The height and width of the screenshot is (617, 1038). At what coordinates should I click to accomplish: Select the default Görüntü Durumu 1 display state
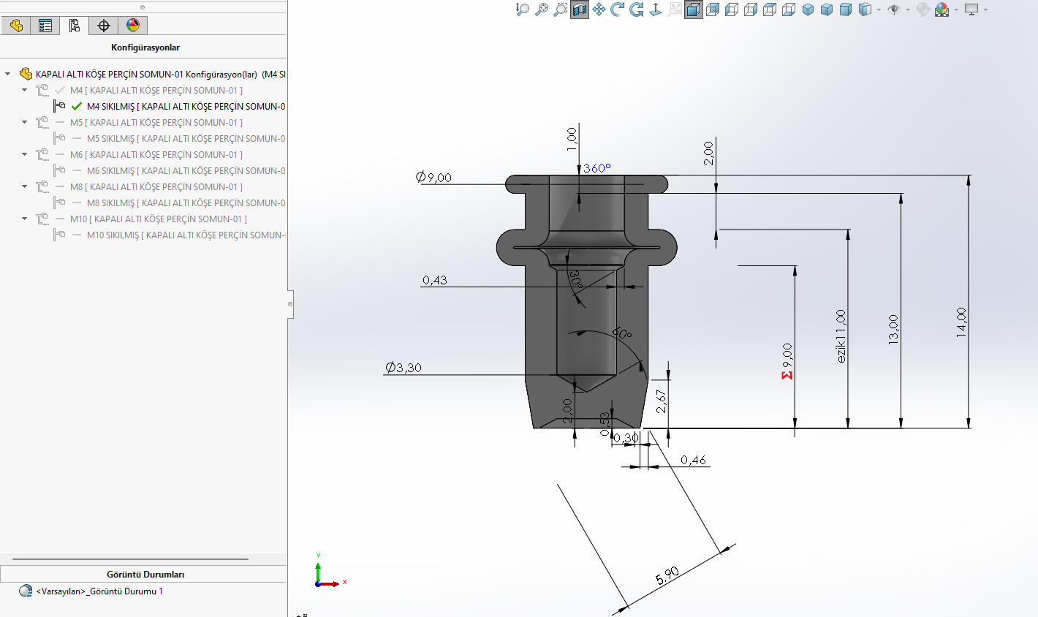pyautogui.click(x=99, y=591)
